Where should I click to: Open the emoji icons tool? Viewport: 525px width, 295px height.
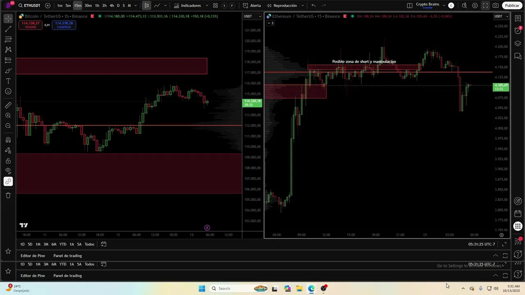[x=8, y=91]
